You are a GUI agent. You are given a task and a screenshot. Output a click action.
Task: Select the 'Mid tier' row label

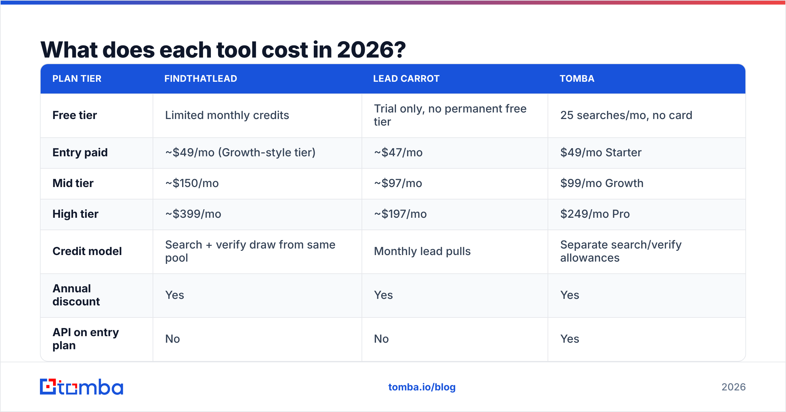click(x=73, y=183)
